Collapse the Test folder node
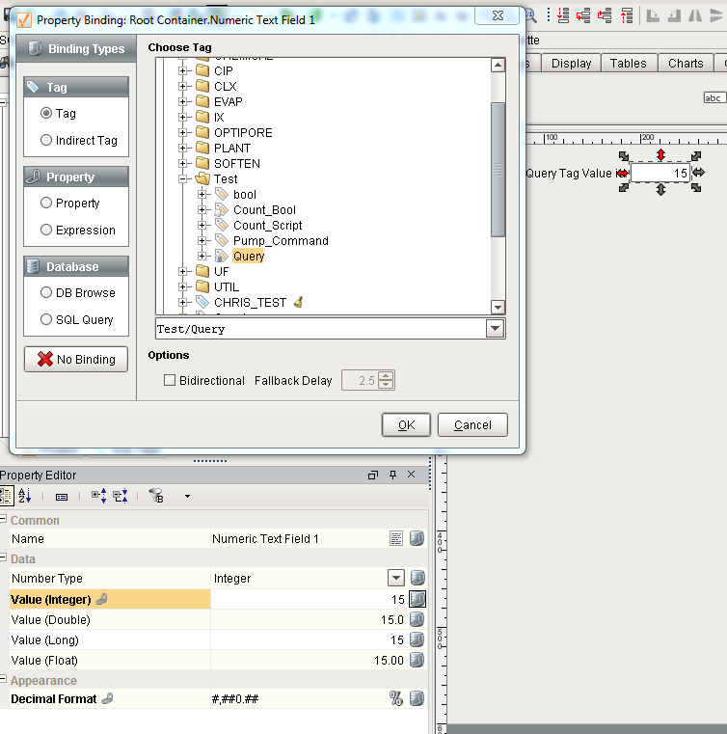 (182, 178)
